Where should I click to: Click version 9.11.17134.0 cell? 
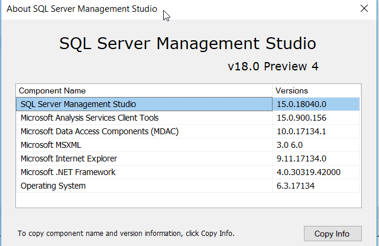[x=302, y=158]
